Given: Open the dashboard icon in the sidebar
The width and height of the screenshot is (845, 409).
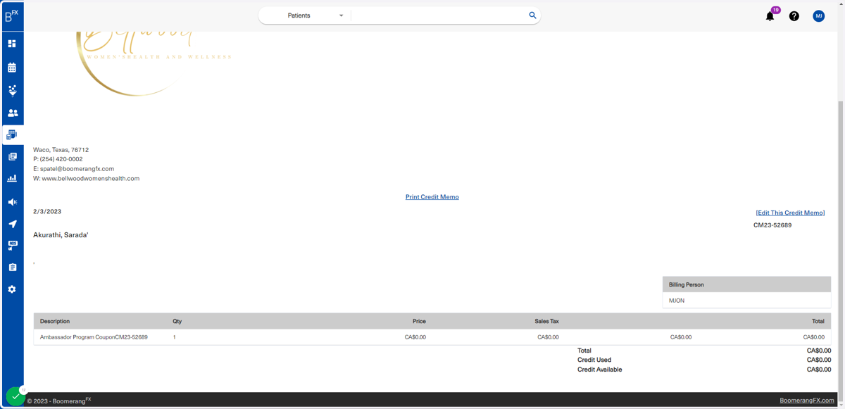Looking at the screenshot, I should pos(12,44).
